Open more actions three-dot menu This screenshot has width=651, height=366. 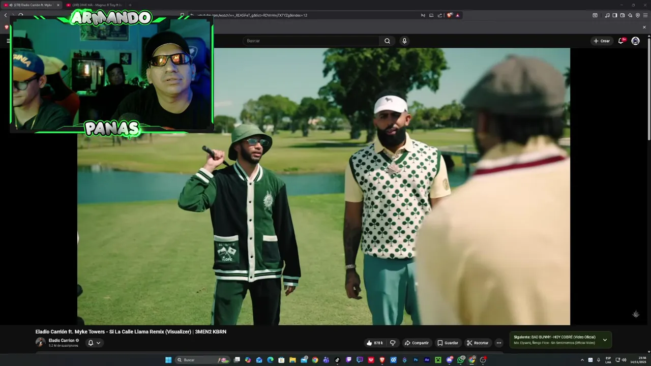pos(499,343)
